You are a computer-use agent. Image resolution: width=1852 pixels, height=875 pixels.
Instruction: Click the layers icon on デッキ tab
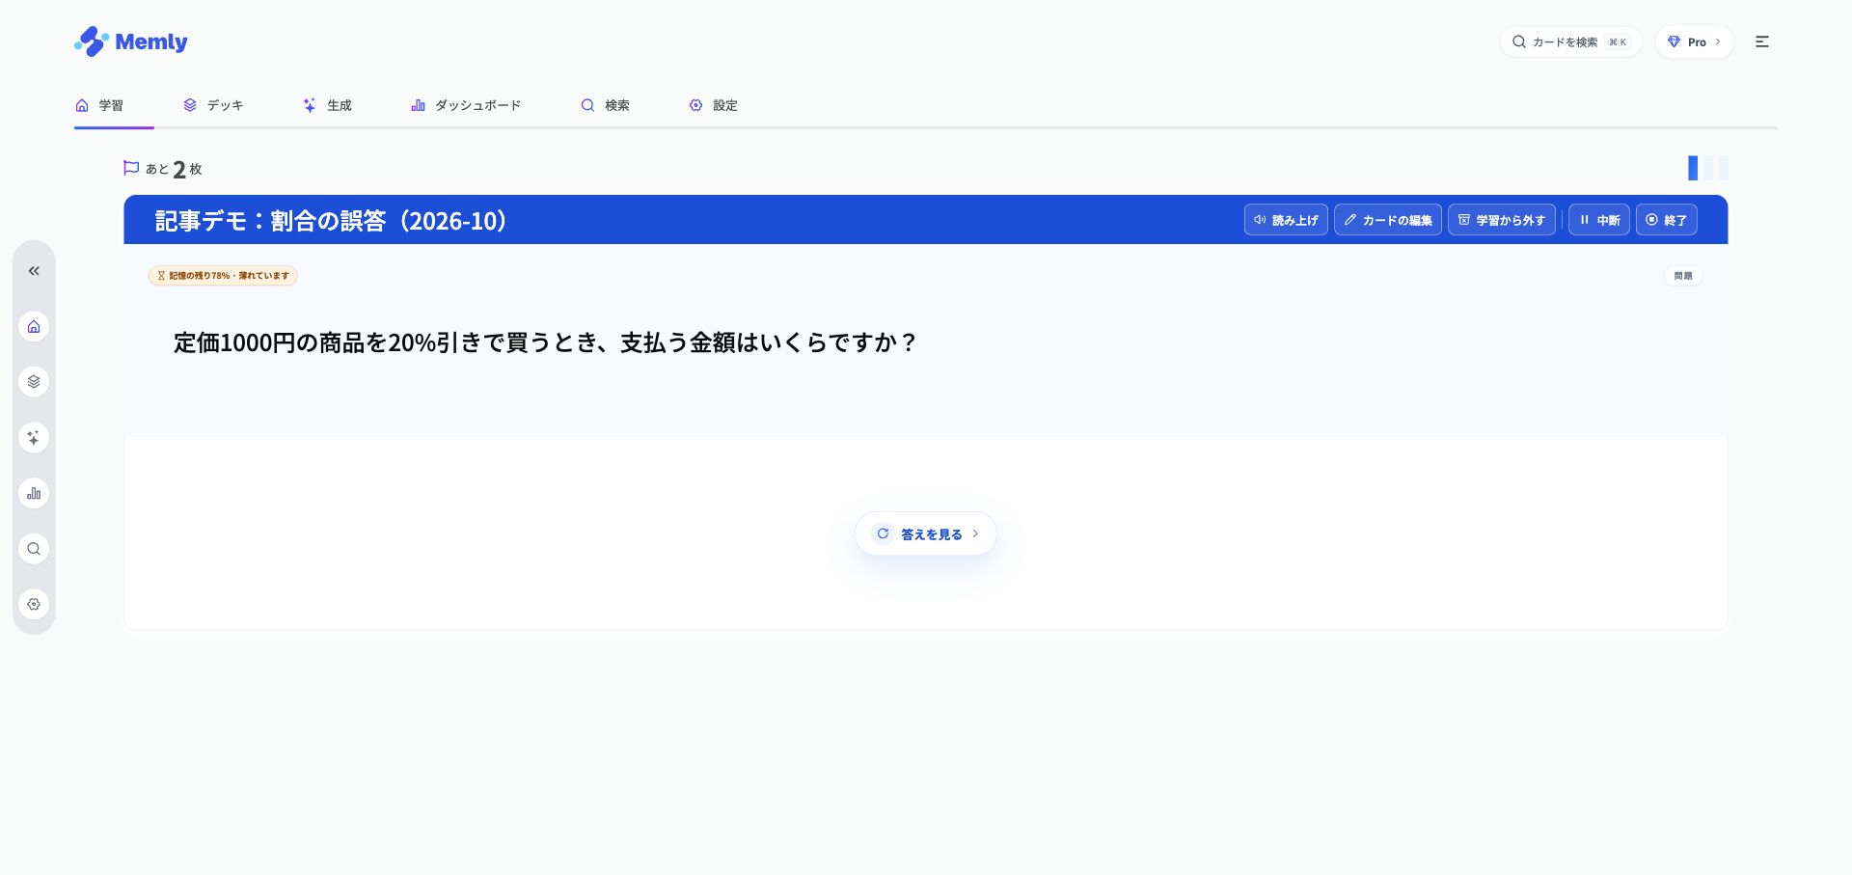coord(190,105)
